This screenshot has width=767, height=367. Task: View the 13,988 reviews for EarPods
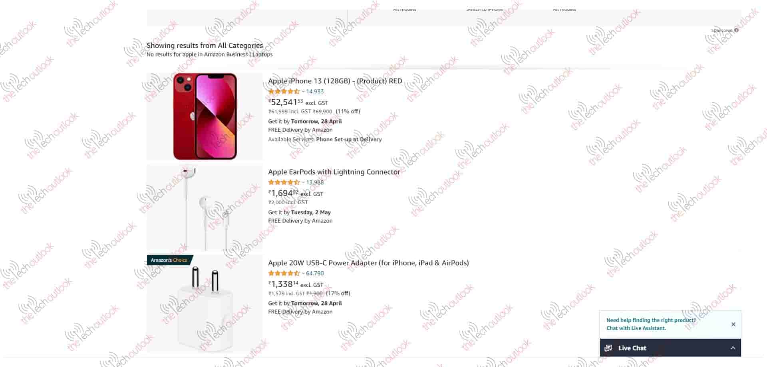coord(315,182)
